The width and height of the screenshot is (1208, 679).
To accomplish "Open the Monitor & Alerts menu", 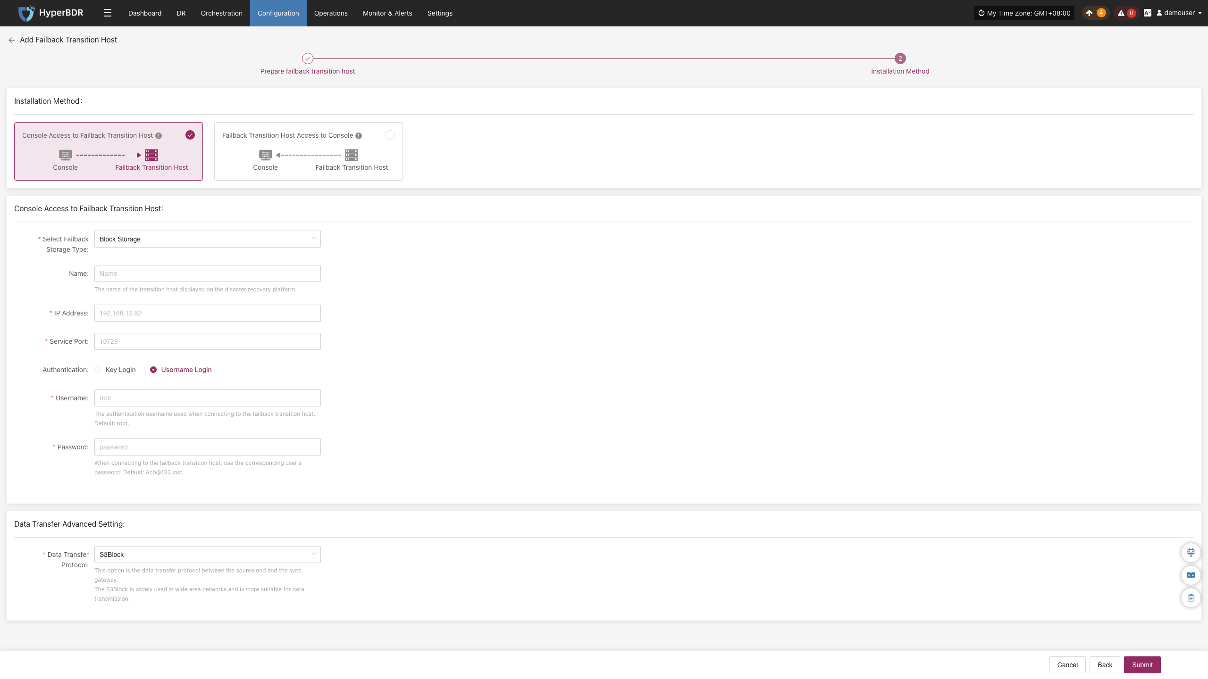I will tap(387, 13).
